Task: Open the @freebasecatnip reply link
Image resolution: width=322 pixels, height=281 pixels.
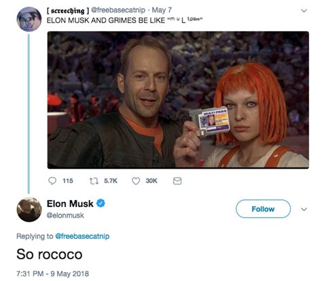Action: tap(82, 236)
